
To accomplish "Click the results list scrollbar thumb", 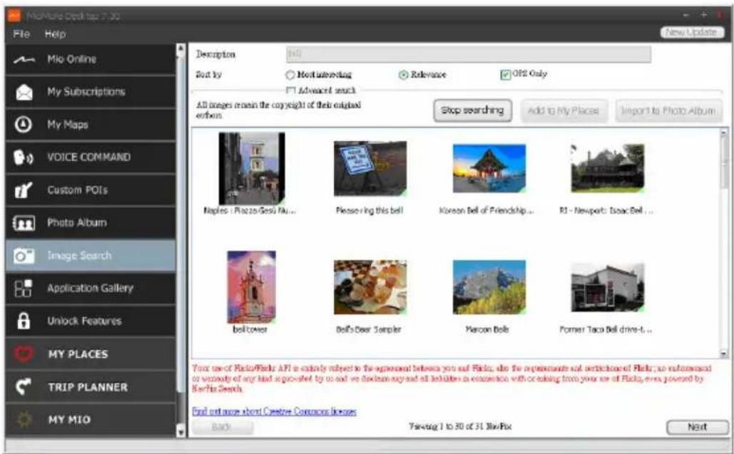I will pyautogui.click(x=724, y=161).
